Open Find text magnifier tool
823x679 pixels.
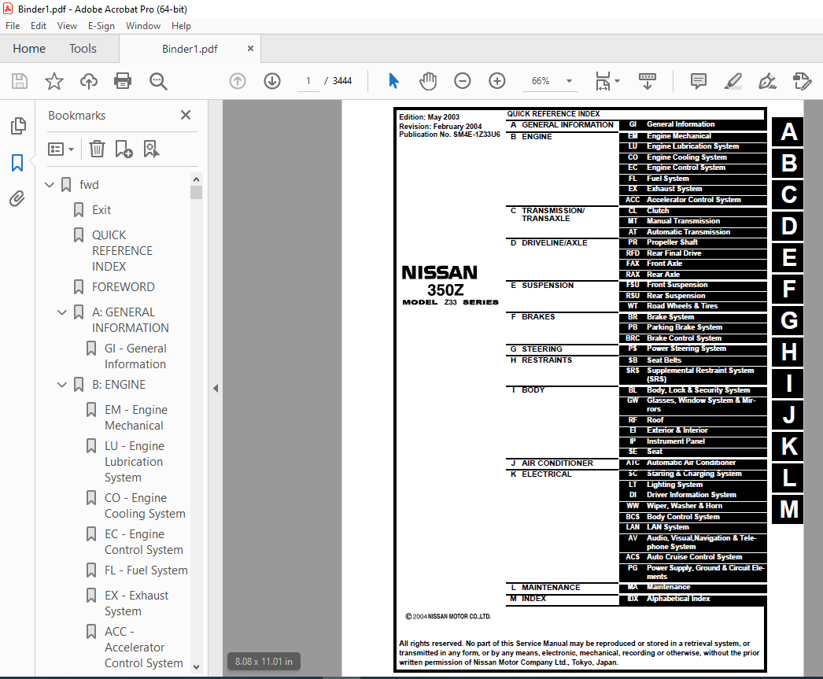pos(158,81)
